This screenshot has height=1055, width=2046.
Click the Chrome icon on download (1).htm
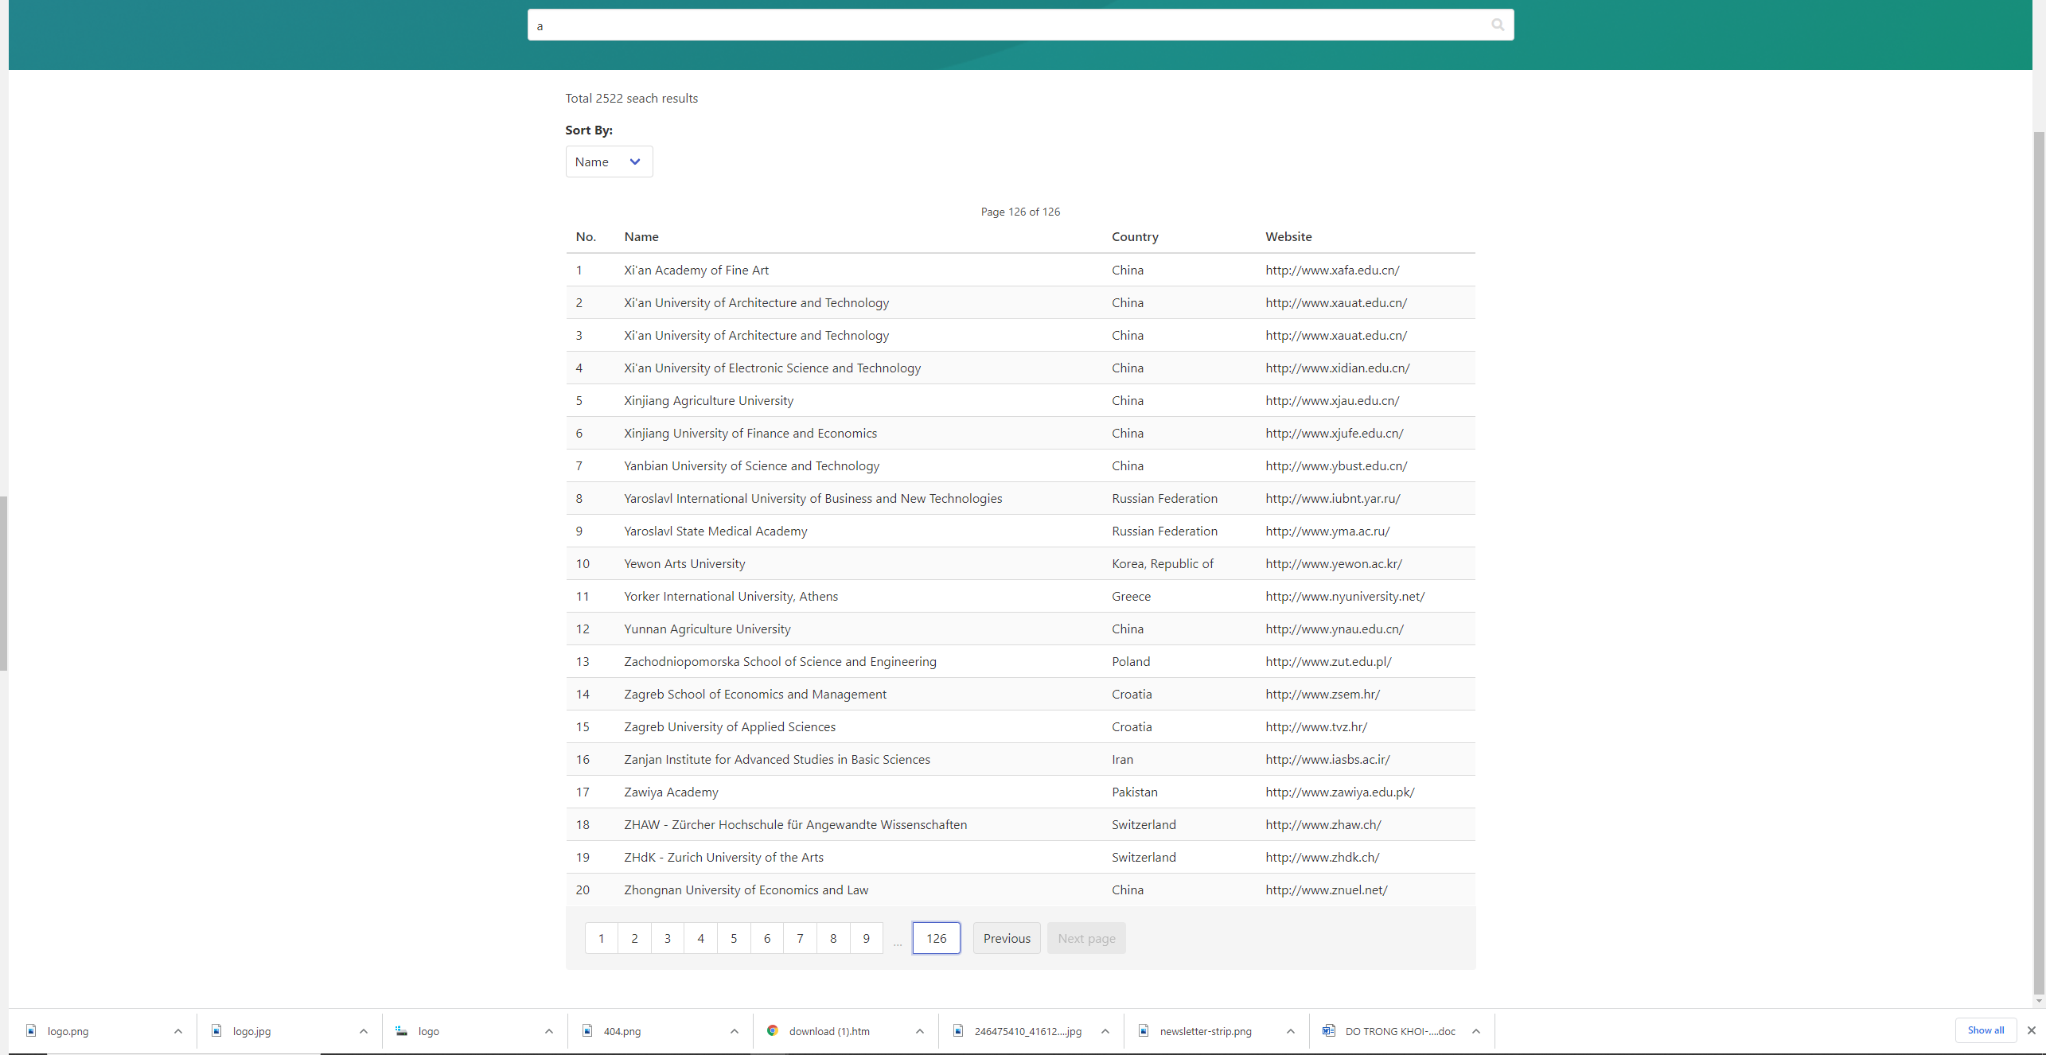tap(772, 1030)
